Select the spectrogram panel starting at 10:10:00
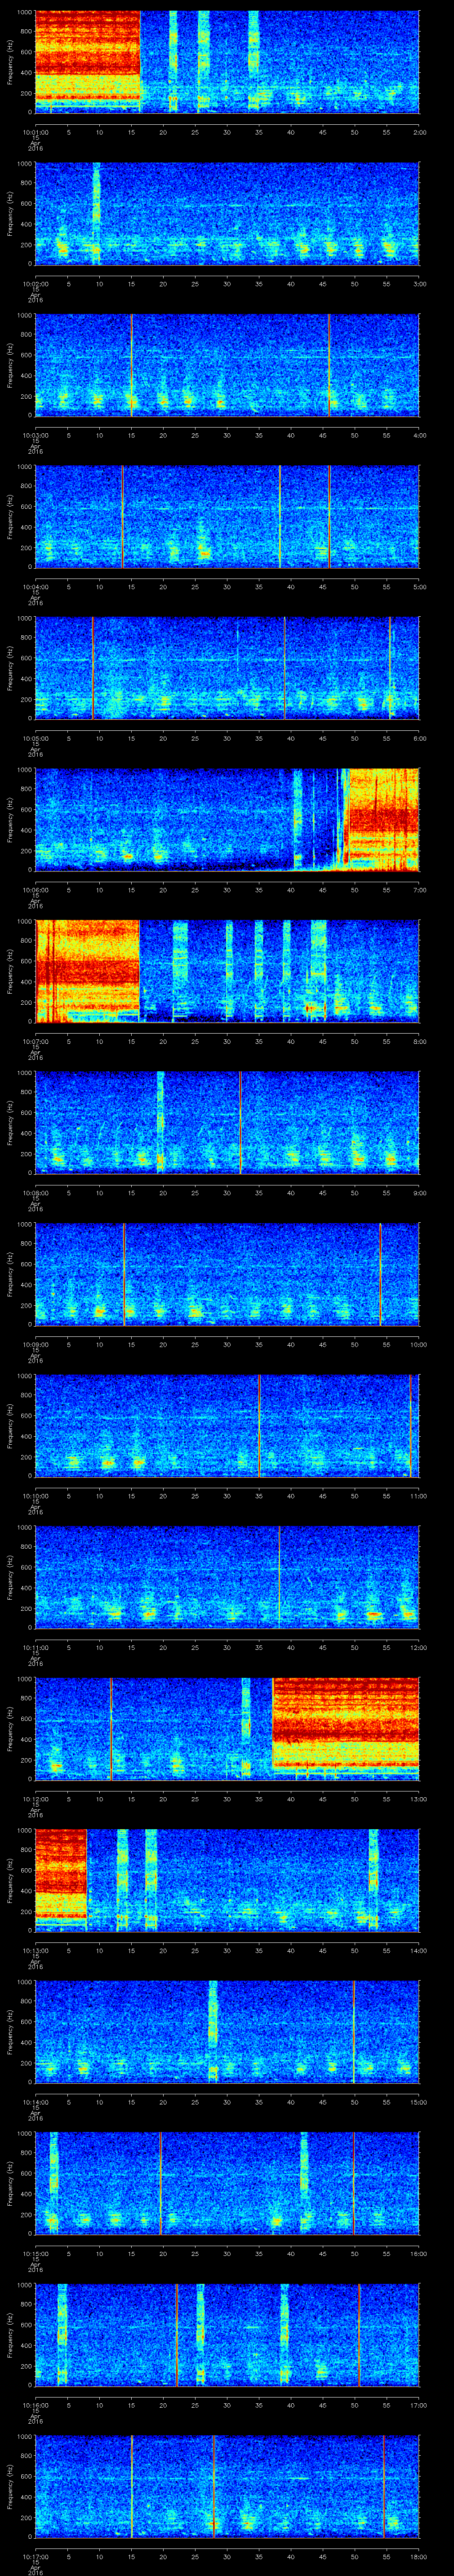The image size is (454, 2576). click(227, 1426)
